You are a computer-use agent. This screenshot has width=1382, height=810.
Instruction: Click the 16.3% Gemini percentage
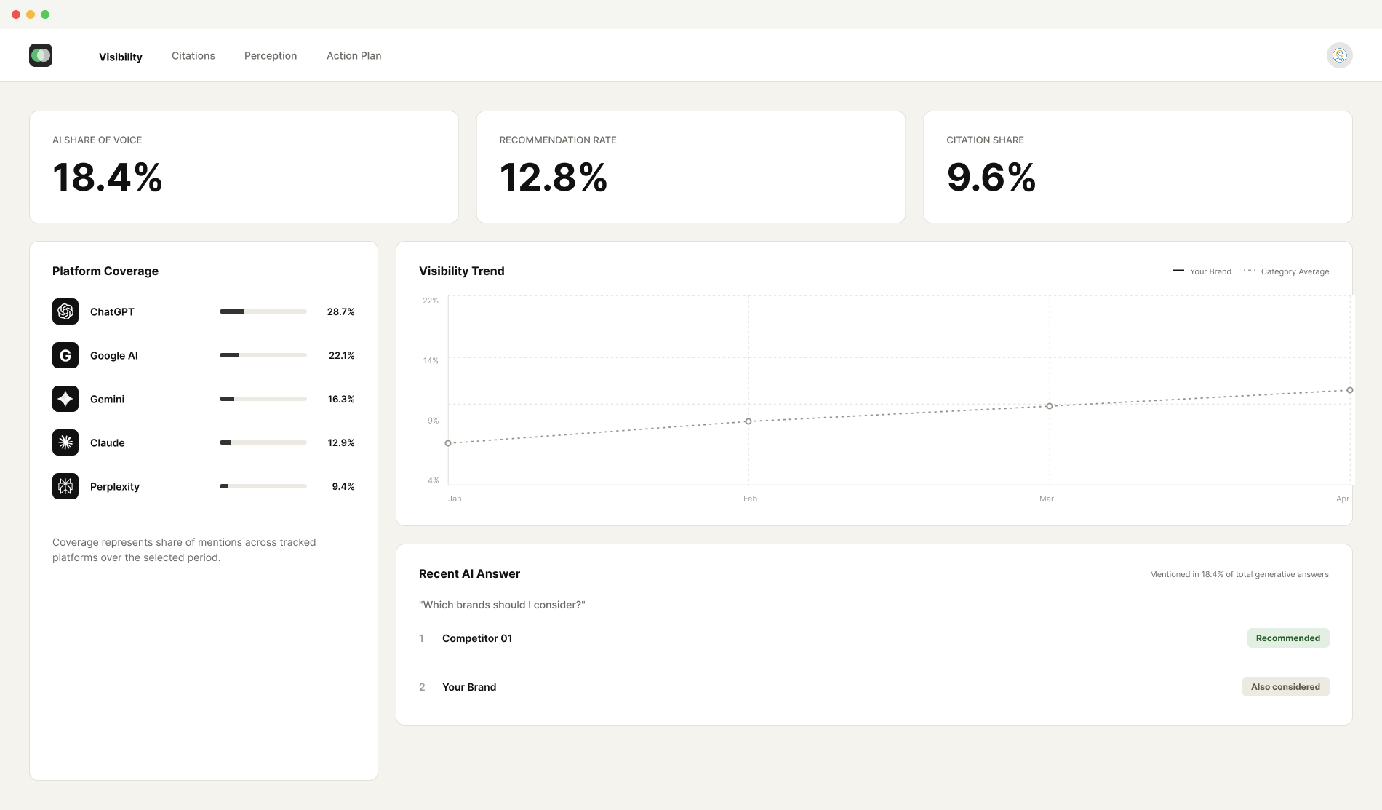(341, 399)
